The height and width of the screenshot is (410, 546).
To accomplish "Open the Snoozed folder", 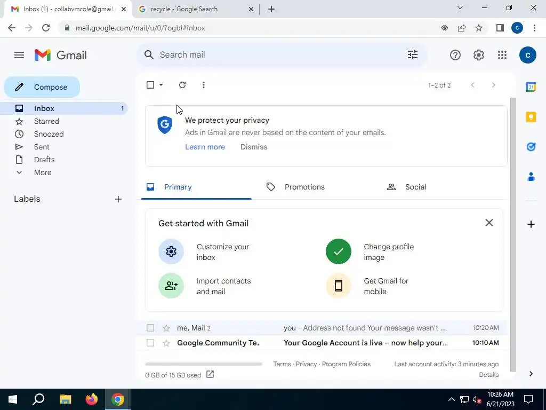I will pos(64,134).
